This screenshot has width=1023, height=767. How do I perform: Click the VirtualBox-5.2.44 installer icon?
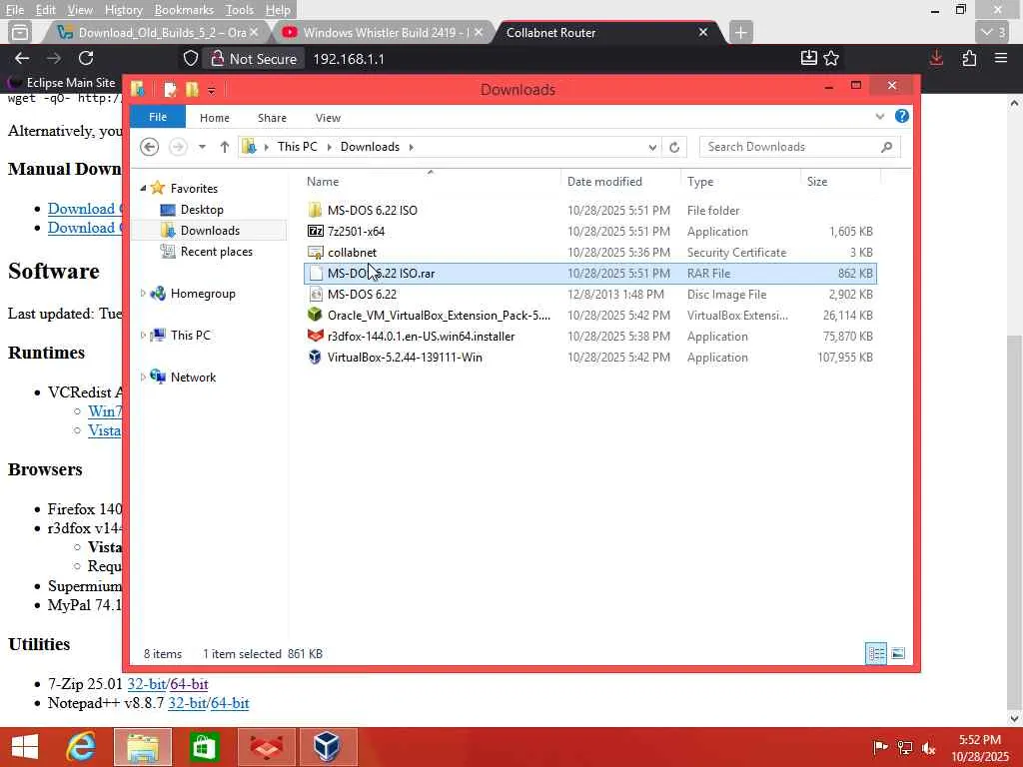tap(315, 357)
